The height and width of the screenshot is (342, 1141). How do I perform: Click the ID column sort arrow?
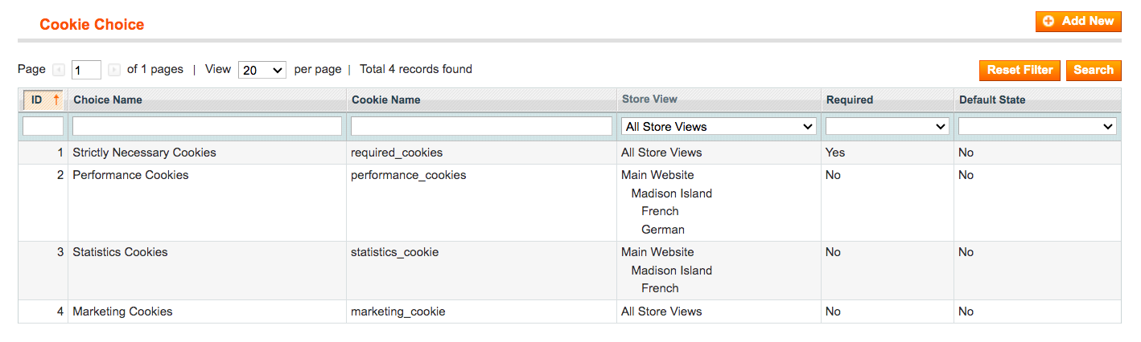(56, 100)
